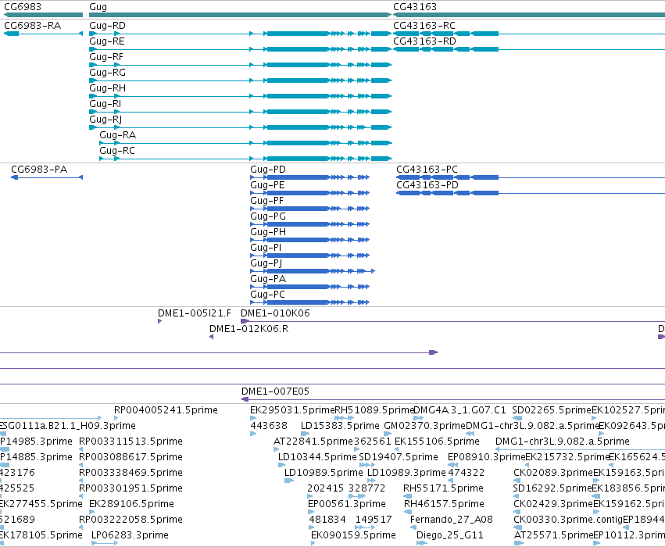This screenshot has width=665, height=547.
Task: Click the Gug-PG protein label
Action: (x=268, y=216)
